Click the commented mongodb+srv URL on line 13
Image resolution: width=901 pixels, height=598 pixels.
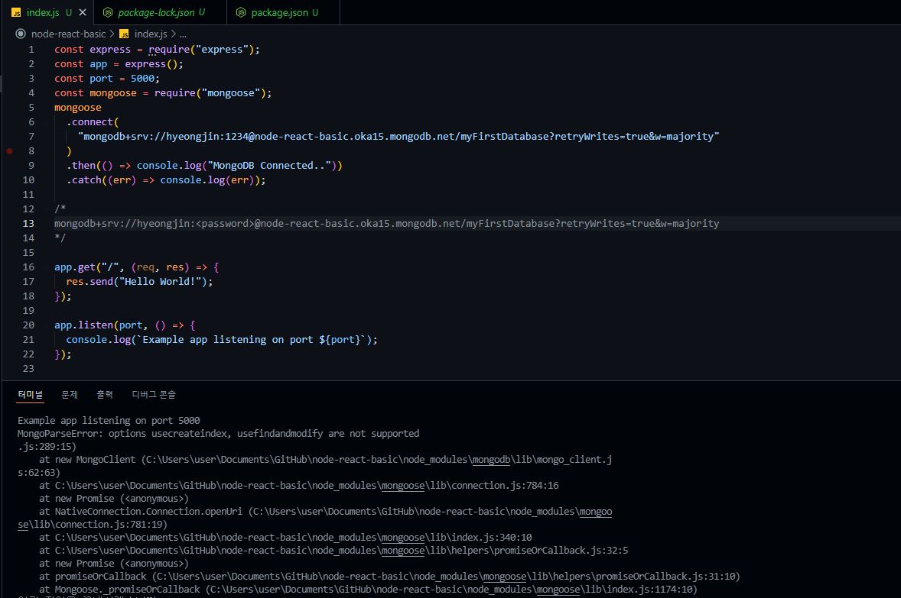[x=387, y=223]
